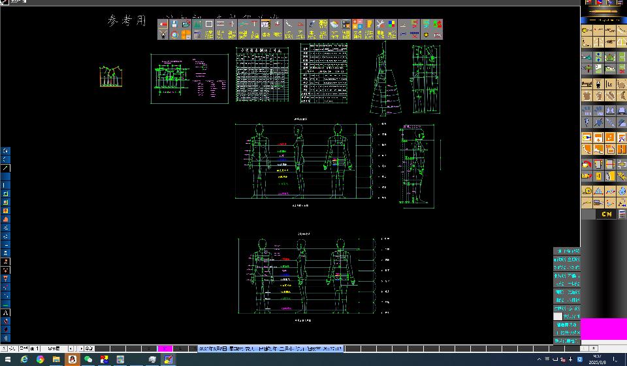Click the wrench settings tool icon
The height and width of the screenshot is (366, 627).
pos(380,24)
